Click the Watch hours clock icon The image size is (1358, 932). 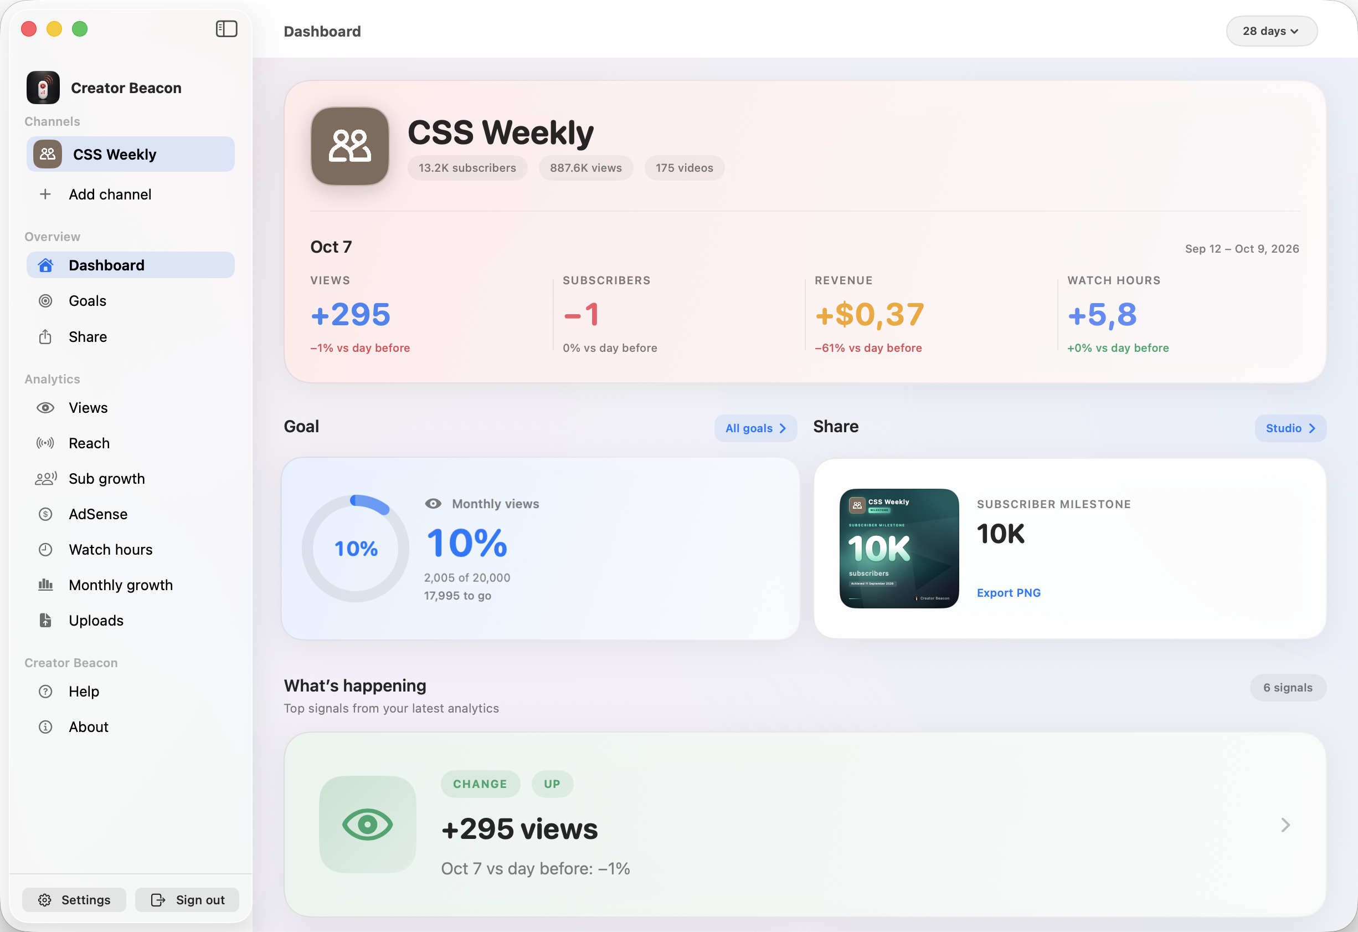[45, 550]
